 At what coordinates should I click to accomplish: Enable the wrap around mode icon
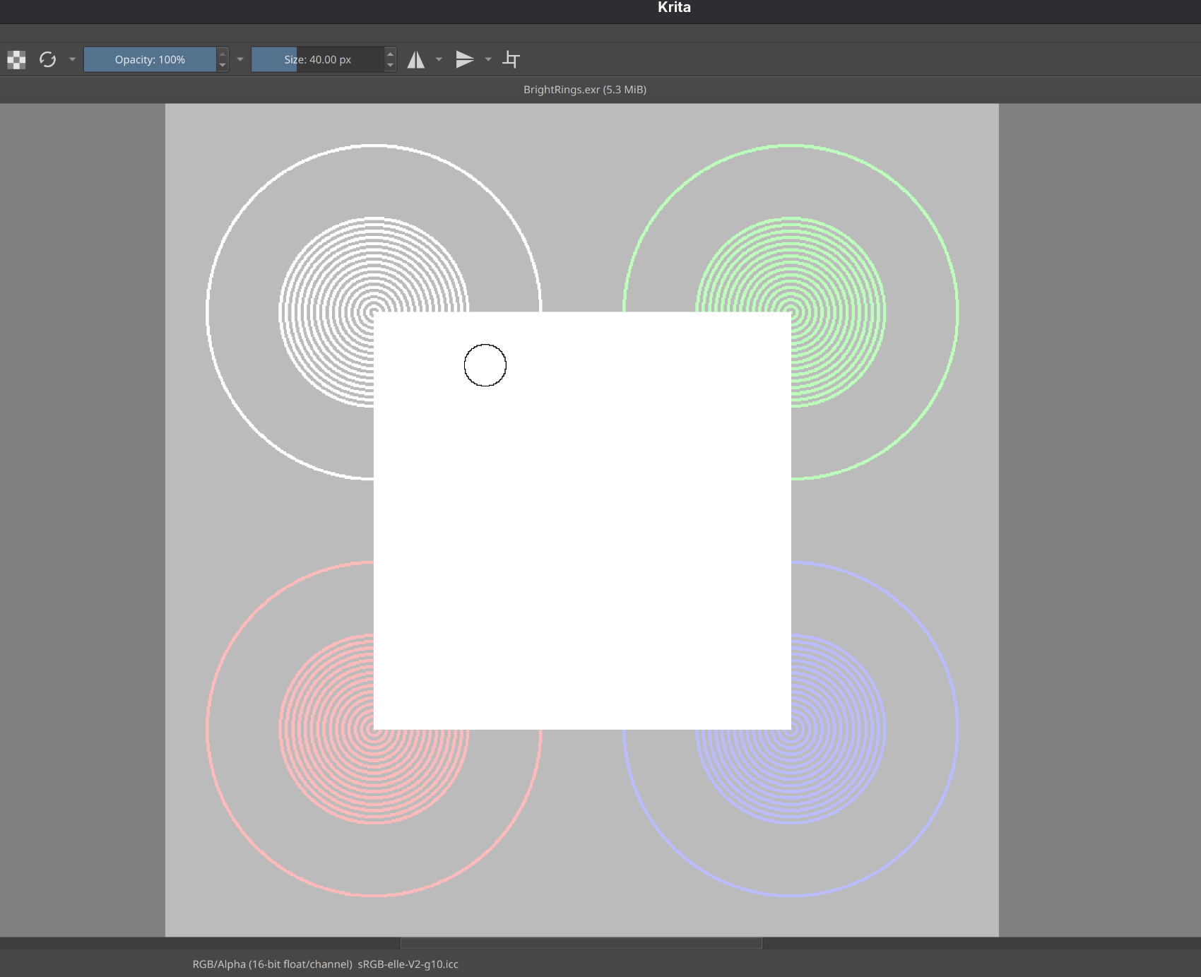[x=511, y=60]
